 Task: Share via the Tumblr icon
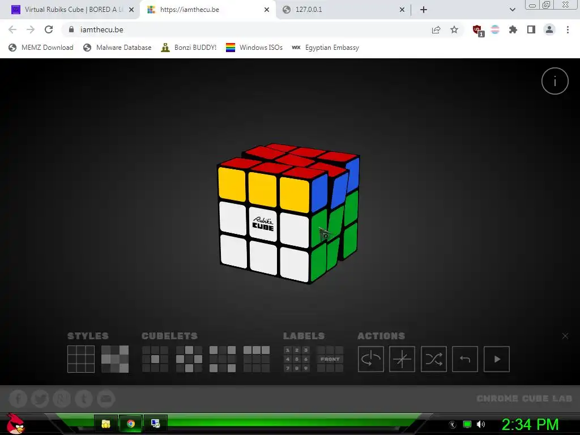click(84, 399)
